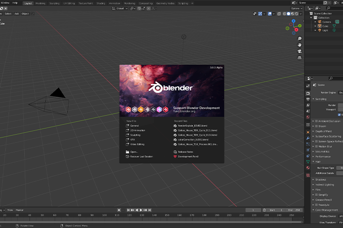
Task: Open the Material properties sphere icon
Action: coord(308,168)
